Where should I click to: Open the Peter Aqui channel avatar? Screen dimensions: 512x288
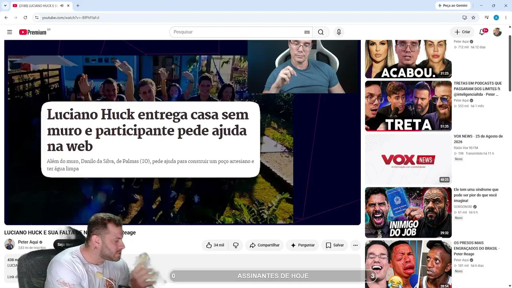(10, 244)
